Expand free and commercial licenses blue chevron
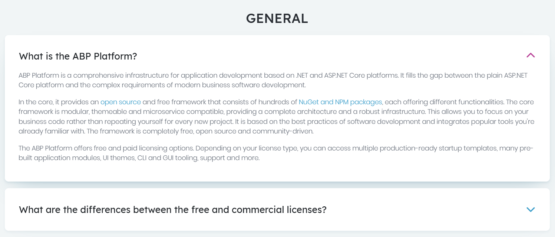The width and height of the screenshot is (555, 237). pyautogui.click(x=531, y=210)
